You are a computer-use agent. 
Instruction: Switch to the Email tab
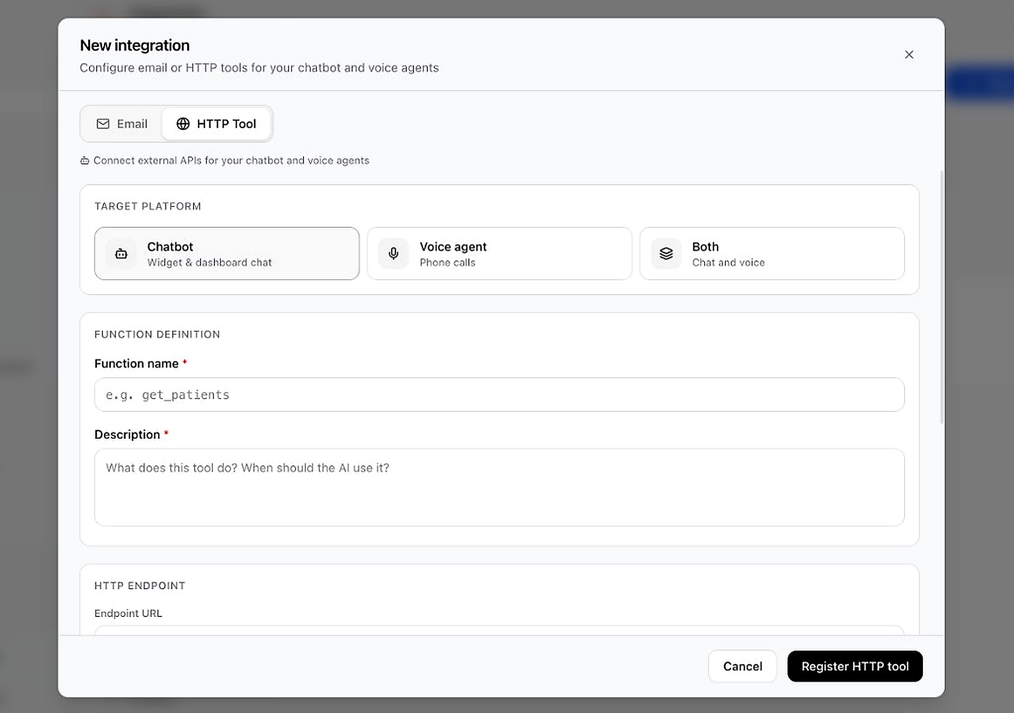pyautogui.click(x=122, y=124)
